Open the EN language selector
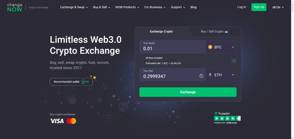Screen dimensions: 294x139 (x=278, y=7)
